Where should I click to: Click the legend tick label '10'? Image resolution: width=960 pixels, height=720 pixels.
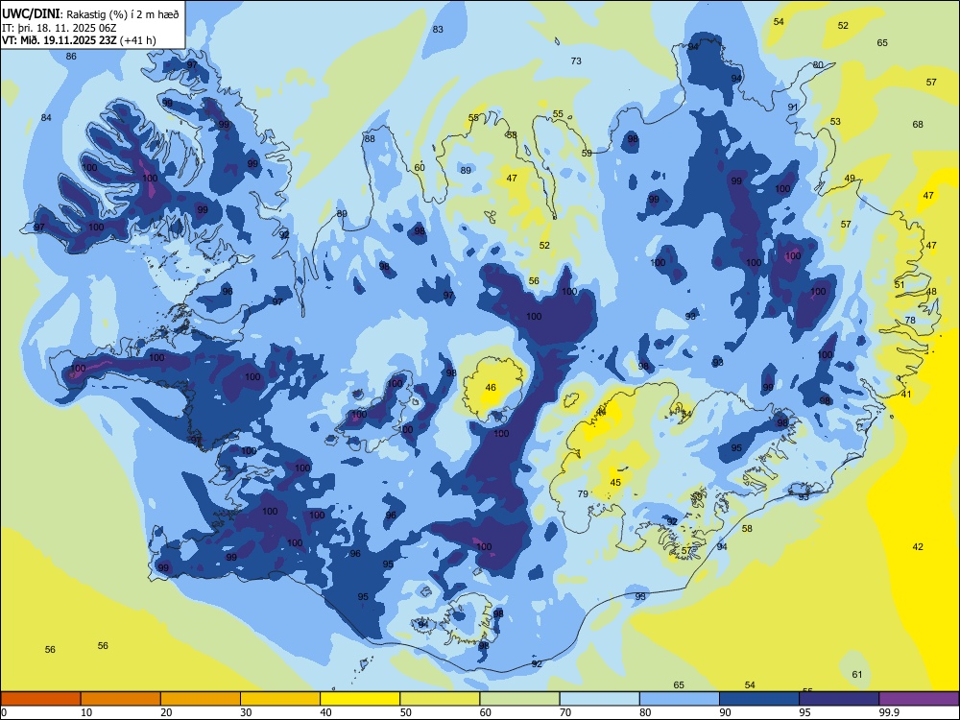click(86, 712)
